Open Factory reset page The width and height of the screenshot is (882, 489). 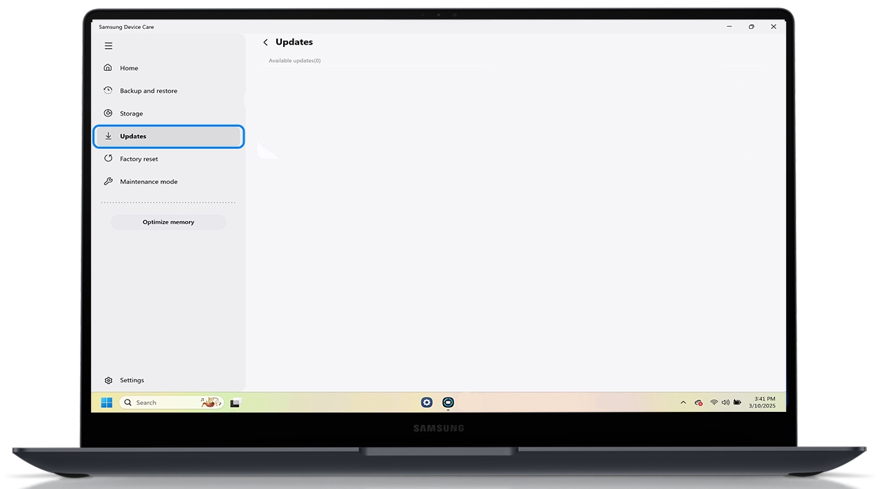click(x=169, y=159)
